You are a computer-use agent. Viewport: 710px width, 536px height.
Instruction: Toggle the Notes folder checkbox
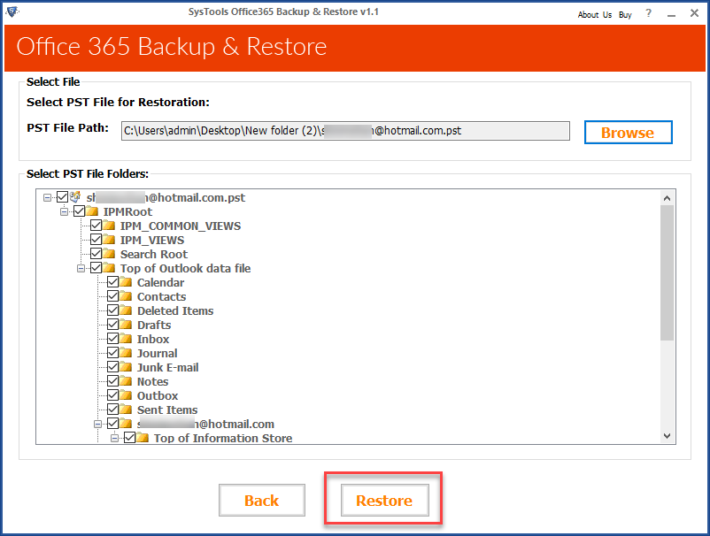coord(112,381)
